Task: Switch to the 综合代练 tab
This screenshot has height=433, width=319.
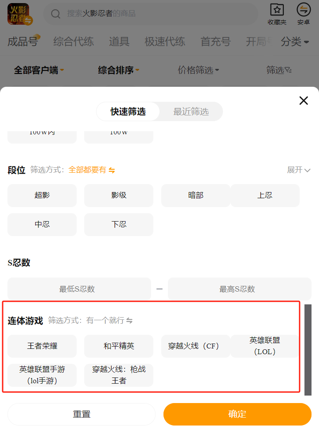Action: point(74,42)
